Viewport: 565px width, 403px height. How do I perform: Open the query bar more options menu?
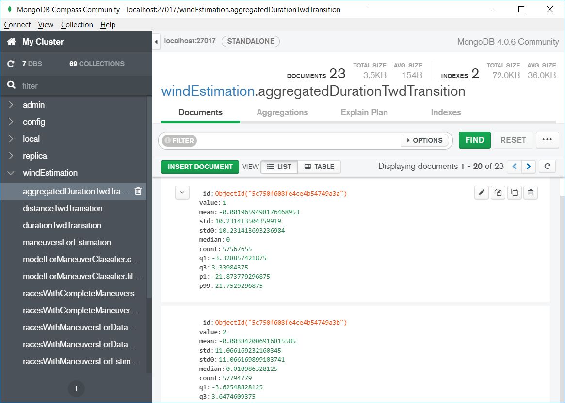coord(548,140)
